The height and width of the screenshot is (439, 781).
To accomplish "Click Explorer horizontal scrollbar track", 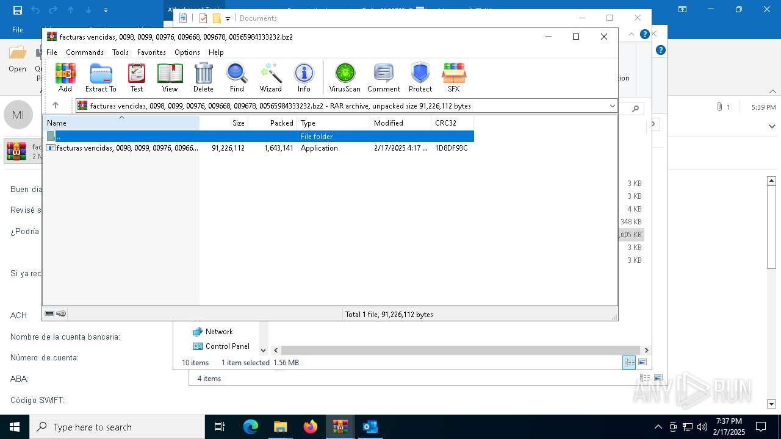I will (x=461, y=351).
